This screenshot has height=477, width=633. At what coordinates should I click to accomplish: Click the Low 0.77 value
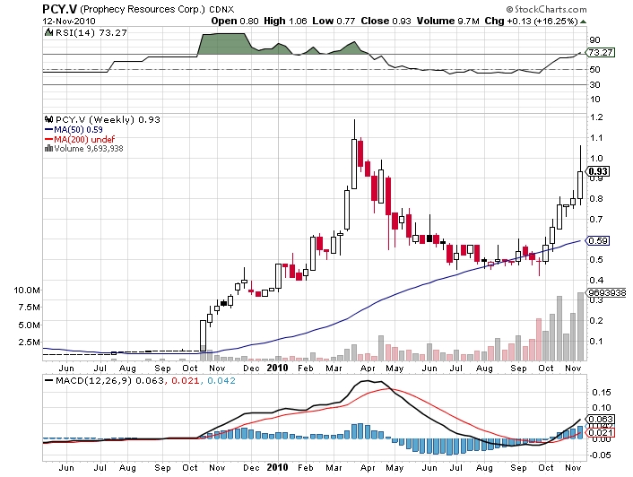tap(334, 21)
